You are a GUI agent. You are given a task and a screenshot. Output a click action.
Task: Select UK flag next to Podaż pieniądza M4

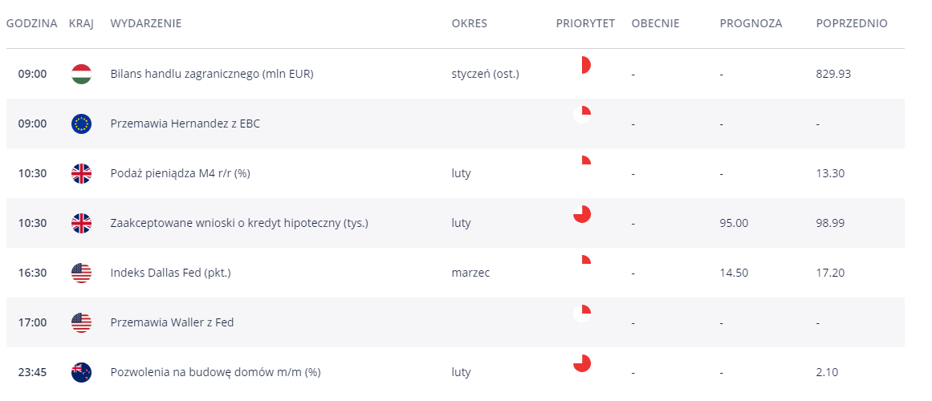[81, 174]
